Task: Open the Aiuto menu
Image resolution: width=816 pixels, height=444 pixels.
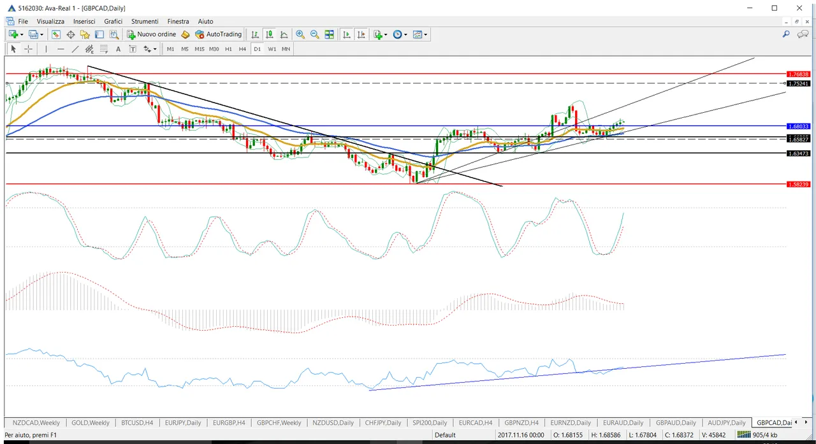Action: pos(205,21)
